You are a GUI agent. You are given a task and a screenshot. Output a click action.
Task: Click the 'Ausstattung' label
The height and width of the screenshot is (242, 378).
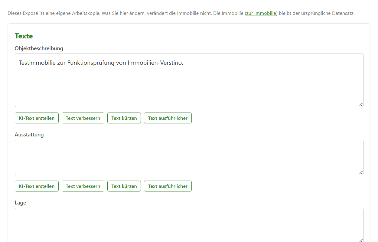coord(29,135)
